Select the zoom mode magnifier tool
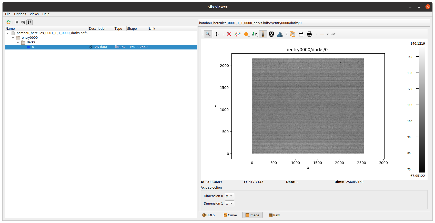Image resolution: width=435 pixels, height=223 pixels. pos(208,34)
